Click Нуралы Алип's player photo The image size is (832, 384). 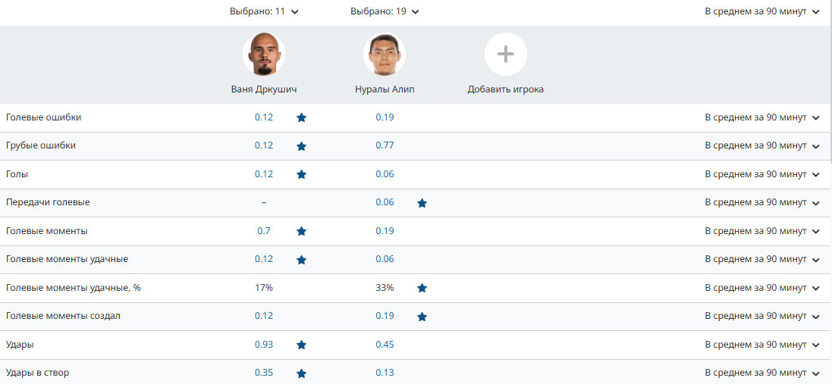pos(385,55)
